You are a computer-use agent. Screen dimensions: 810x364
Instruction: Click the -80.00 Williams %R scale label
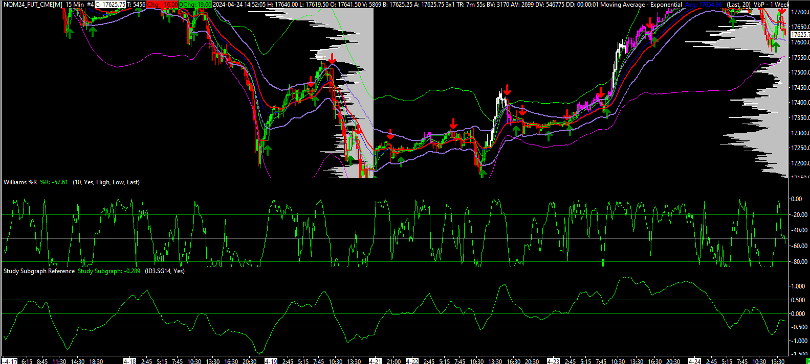[x=799, y=262]
